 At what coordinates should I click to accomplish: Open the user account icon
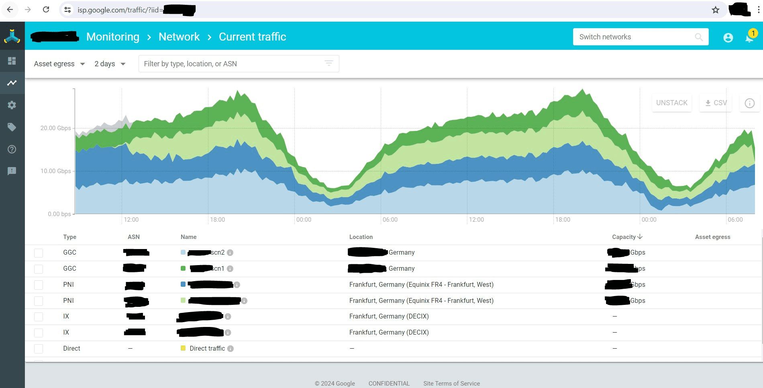728,37
